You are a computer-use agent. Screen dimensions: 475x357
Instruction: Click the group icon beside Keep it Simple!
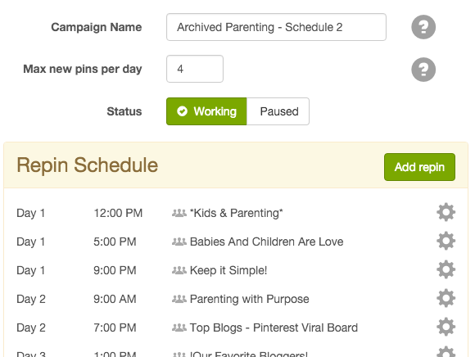(x=179, y=270)
